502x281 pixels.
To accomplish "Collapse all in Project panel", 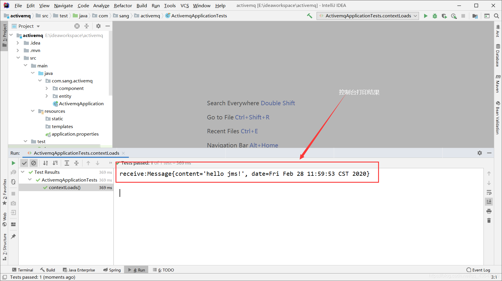I will [x=87, y=26].
